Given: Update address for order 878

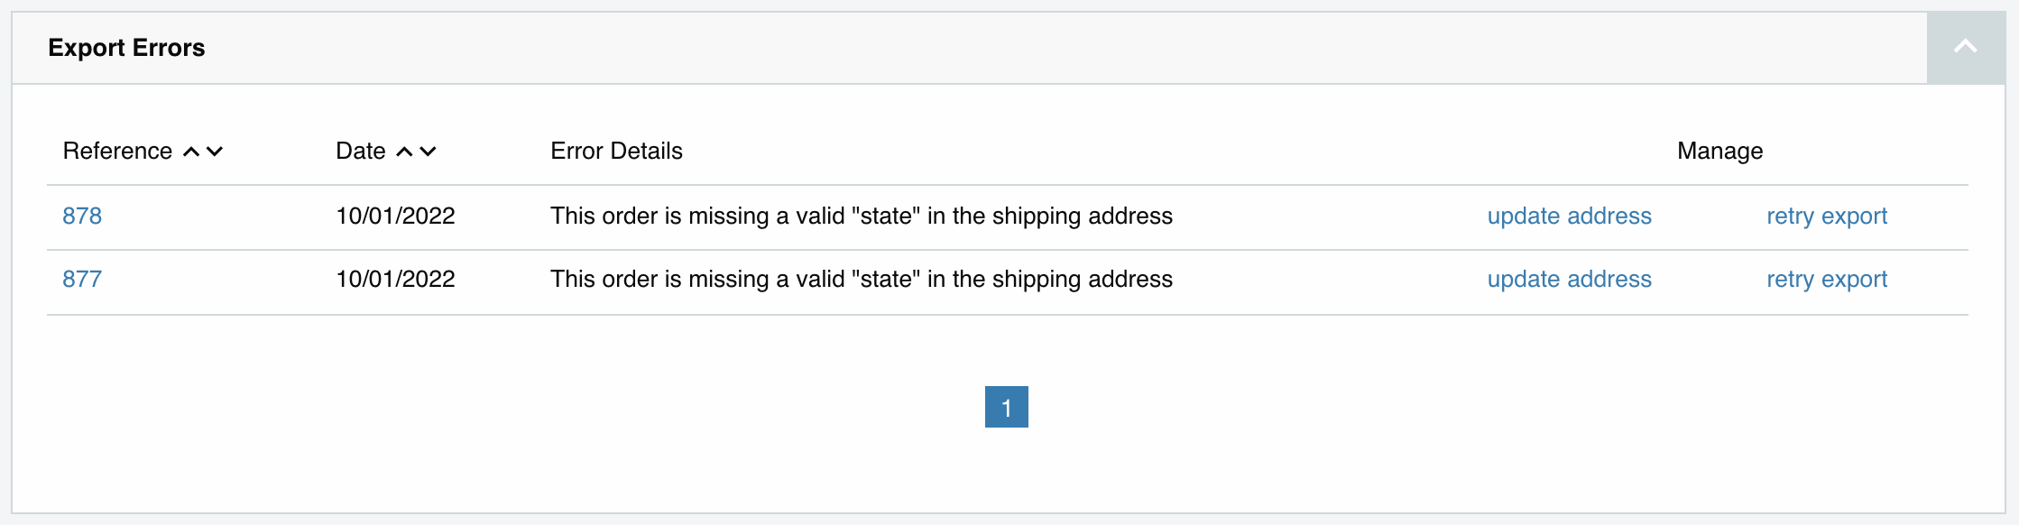Looking at the screenshot, I should tap(1569, 216).
